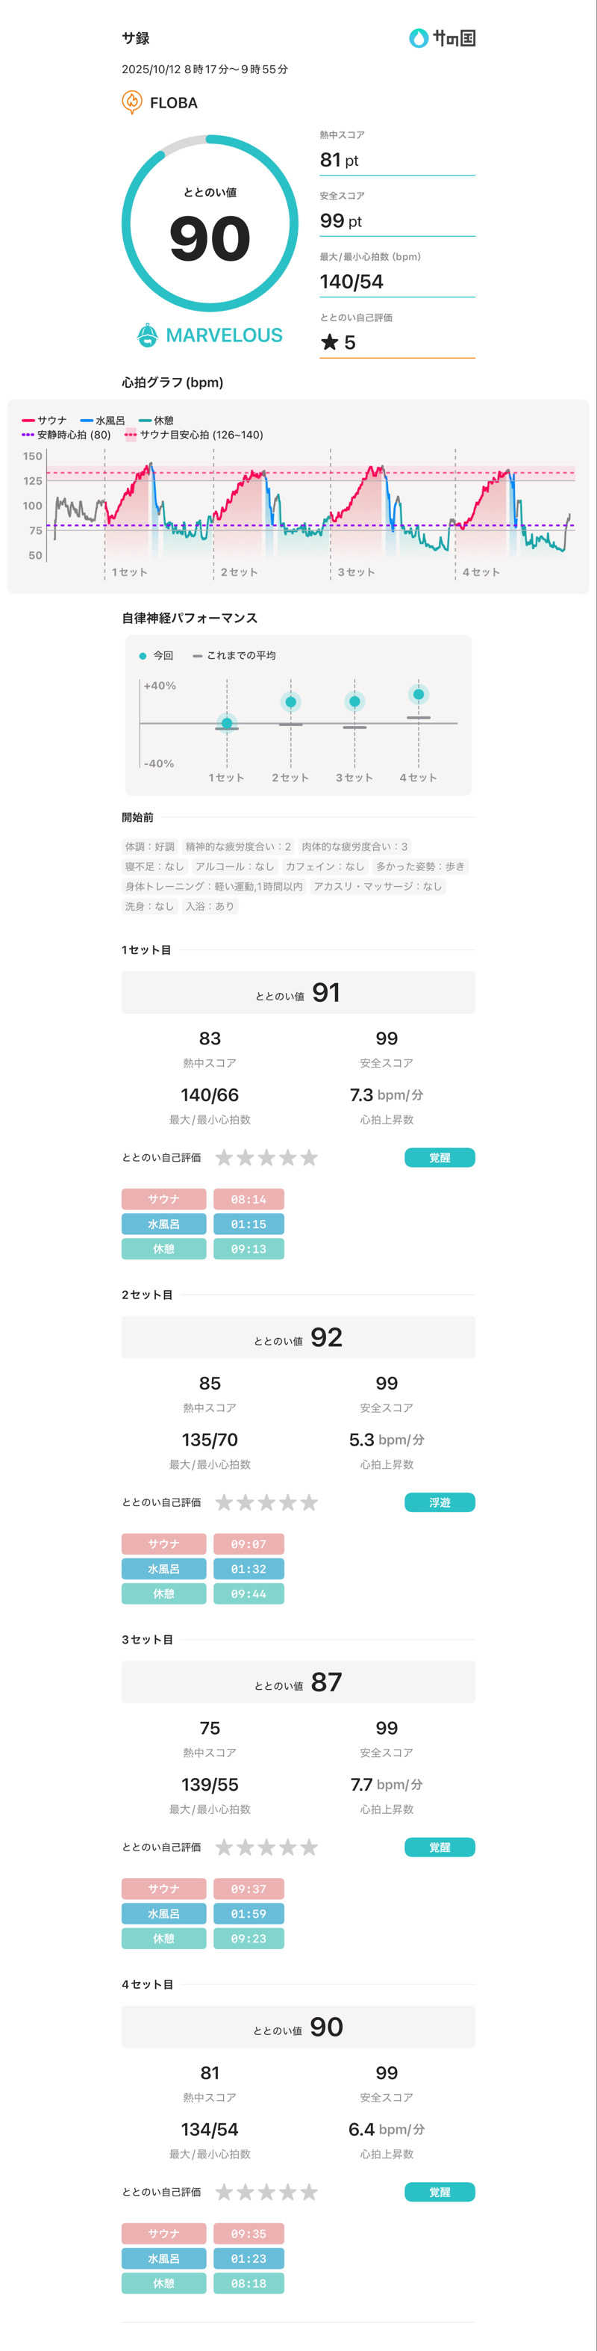
Task: Click the 体調：好調 tag
Action: [x=149, y=846]
